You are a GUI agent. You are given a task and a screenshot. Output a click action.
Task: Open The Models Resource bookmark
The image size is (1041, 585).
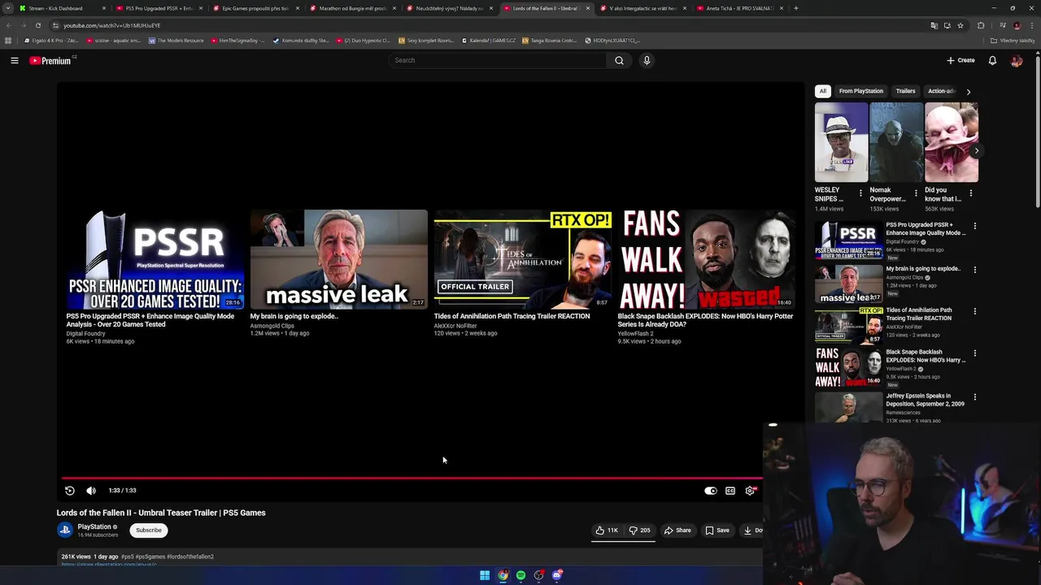[x=176, y=40]
